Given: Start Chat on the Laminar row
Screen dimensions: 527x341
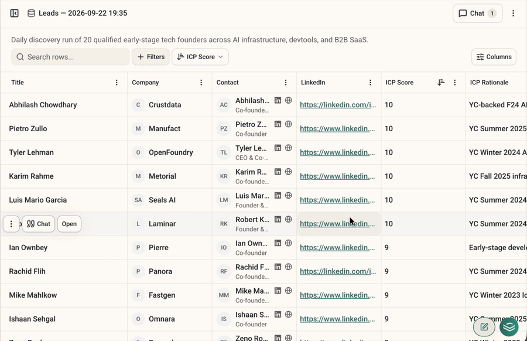Looking at the screenshot, I should coord(38,224).
